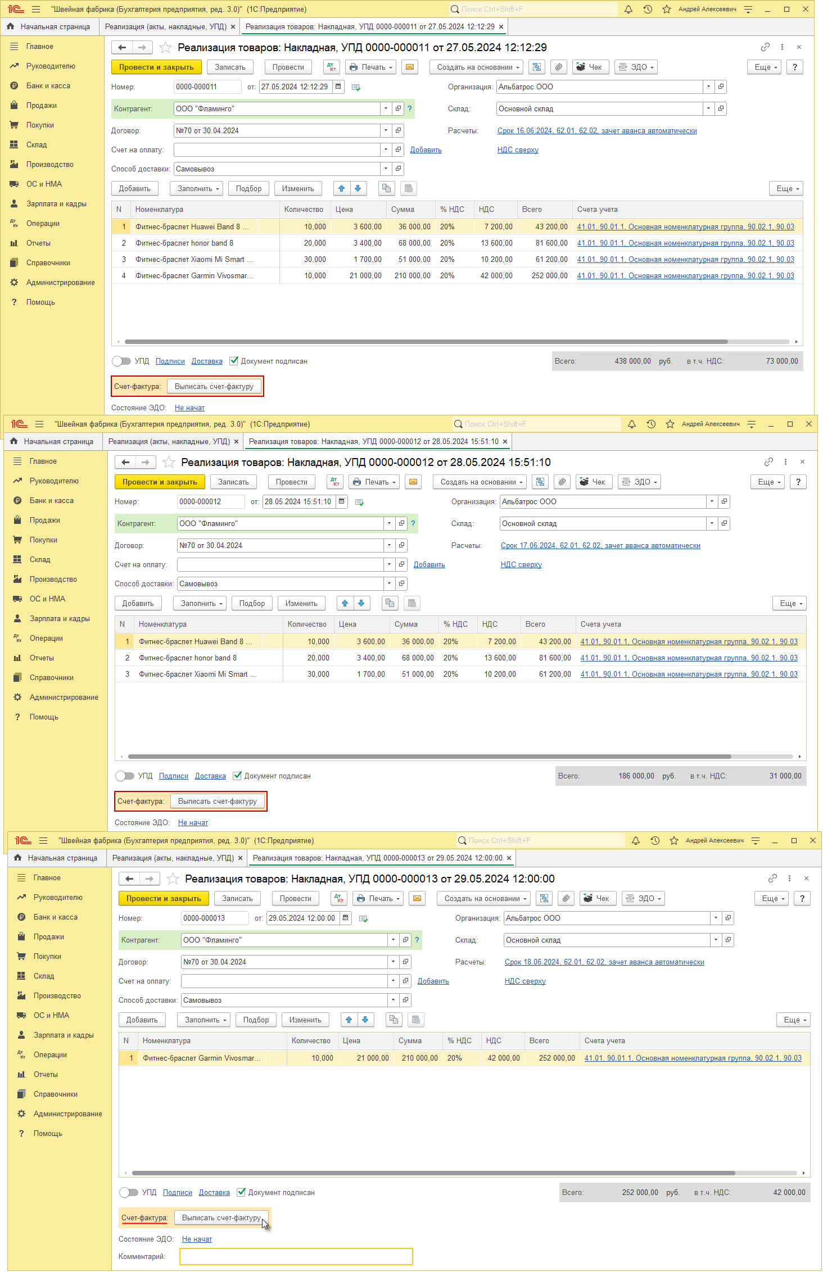Screen dimensions: 823x1272
Task: Move row down with the arrow icon in document 0000-000011
Action: 358,188
